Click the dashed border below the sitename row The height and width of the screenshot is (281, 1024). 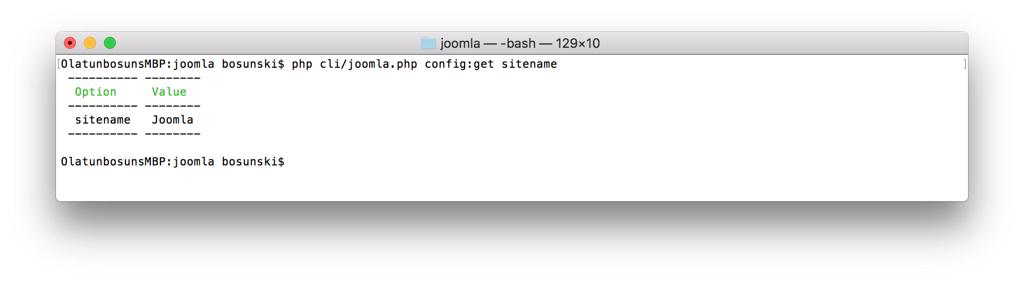click(134, 134)
